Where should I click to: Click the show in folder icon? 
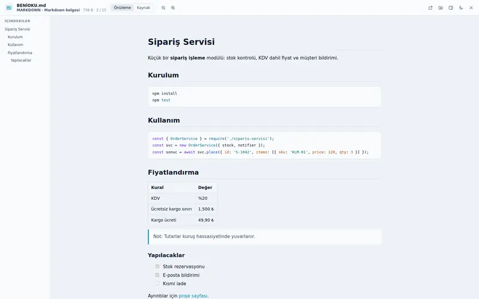pos(441,8)
